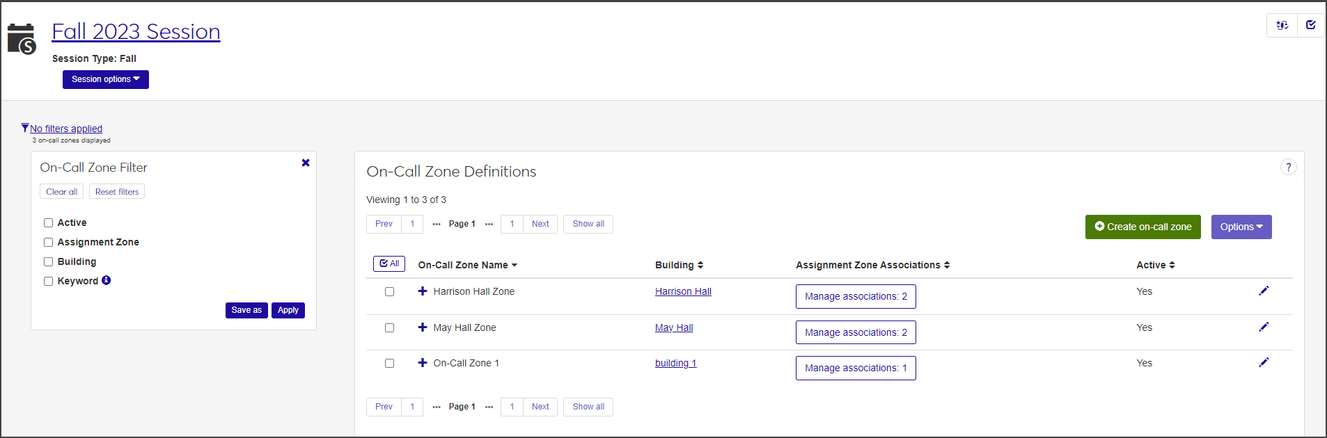Sort table by Building column header
Viewport: 1327px width, 438px height.
pos(679,265)
